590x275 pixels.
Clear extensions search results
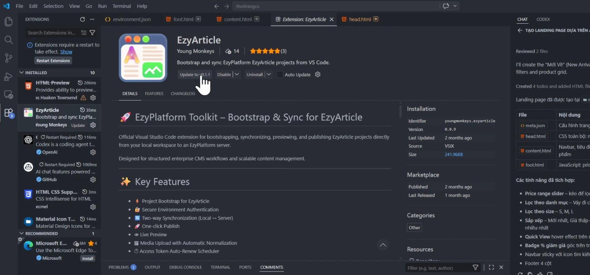[x=84, y=33]
